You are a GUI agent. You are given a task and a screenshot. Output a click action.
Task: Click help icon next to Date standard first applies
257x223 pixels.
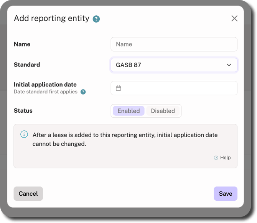(x=83, y=92)
